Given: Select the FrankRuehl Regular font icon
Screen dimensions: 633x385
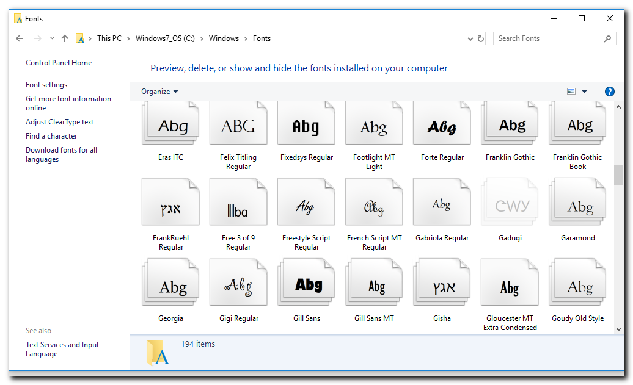Looking at the screenshot, I should (x=171, y=207).
